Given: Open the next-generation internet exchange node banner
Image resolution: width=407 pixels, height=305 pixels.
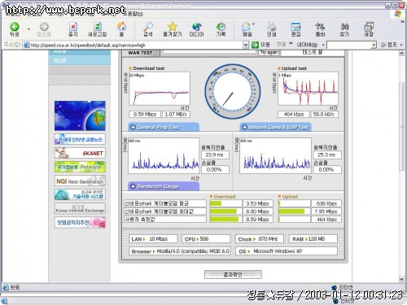Looking at the screenshot, I should point(80,139).
